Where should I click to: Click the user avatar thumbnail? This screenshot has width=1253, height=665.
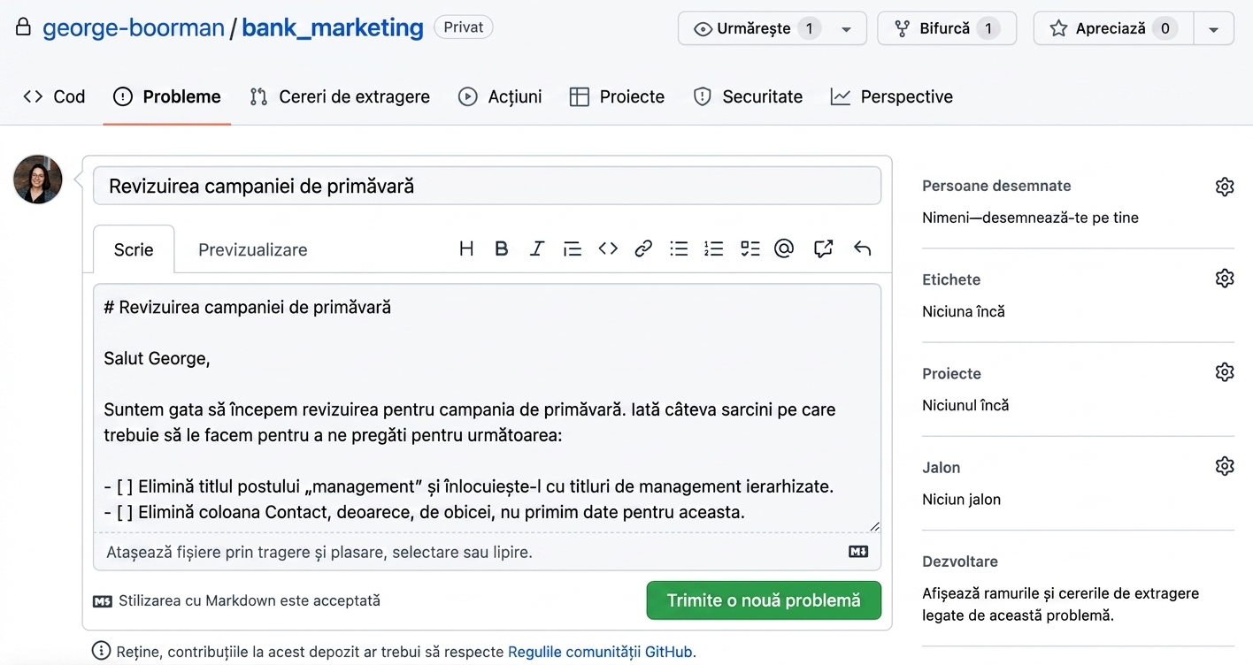[38, 180]
